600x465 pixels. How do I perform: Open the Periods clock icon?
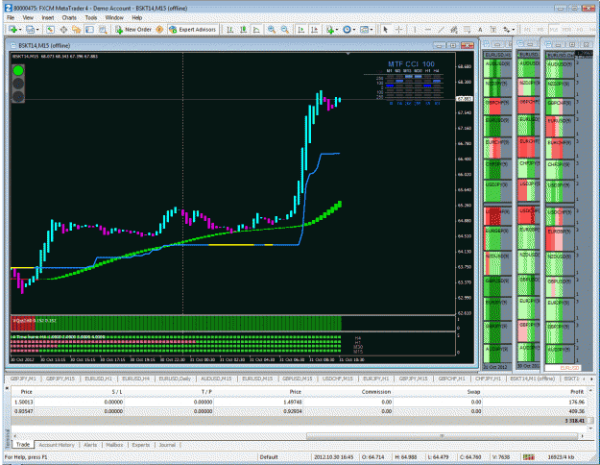point(347,30)
